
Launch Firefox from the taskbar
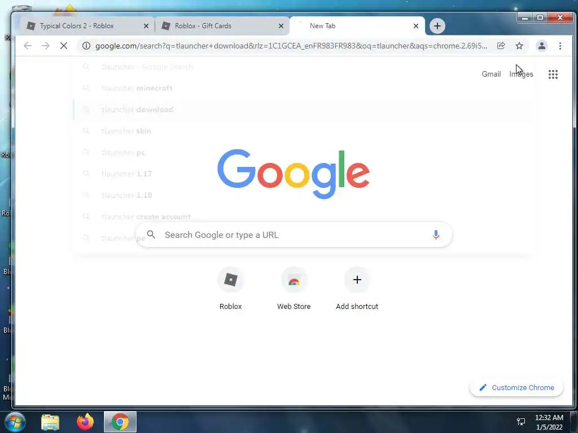(85, 422)
